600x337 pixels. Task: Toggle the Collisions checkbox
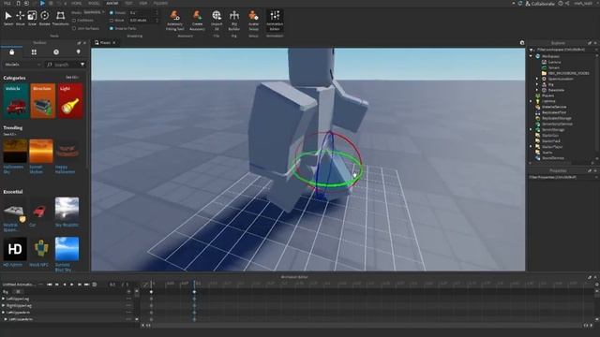point(74,21)
